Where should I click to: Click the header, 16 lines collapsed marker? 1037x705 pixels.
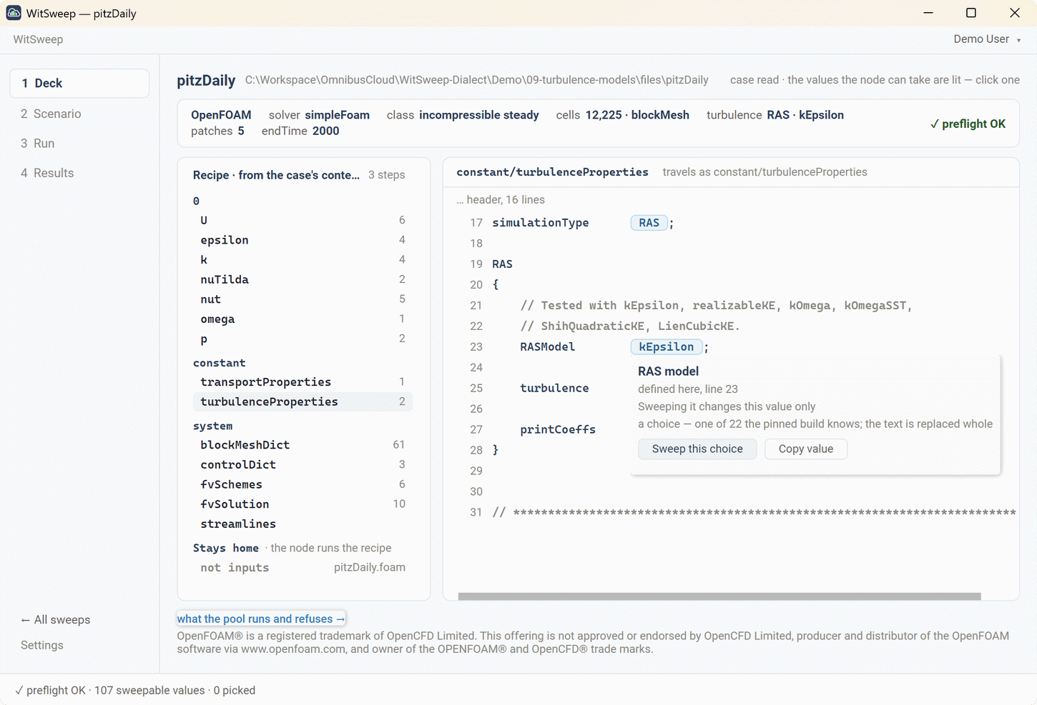point(501,200)
